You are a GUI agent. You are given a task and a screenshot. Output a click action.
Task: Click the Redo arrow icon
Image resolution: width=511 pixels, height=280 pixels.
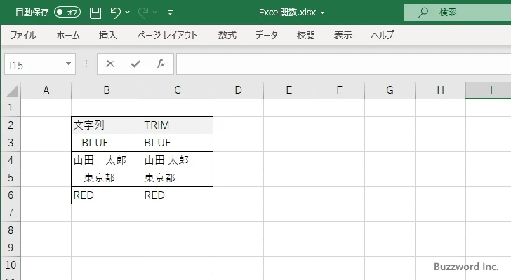(x=143, y=13)
